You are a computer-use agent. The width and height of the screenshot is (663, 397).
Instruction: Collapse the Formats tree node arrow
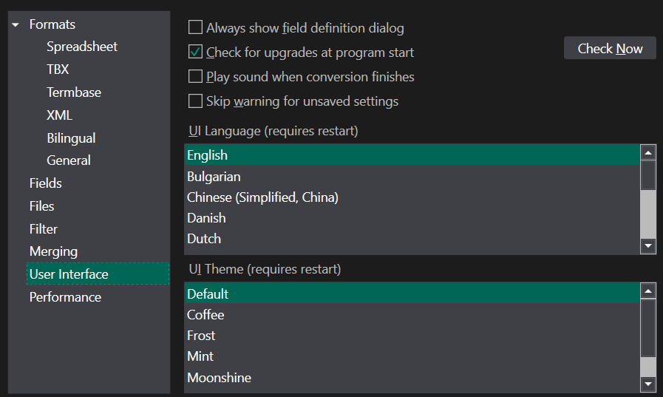pos(16,25)
